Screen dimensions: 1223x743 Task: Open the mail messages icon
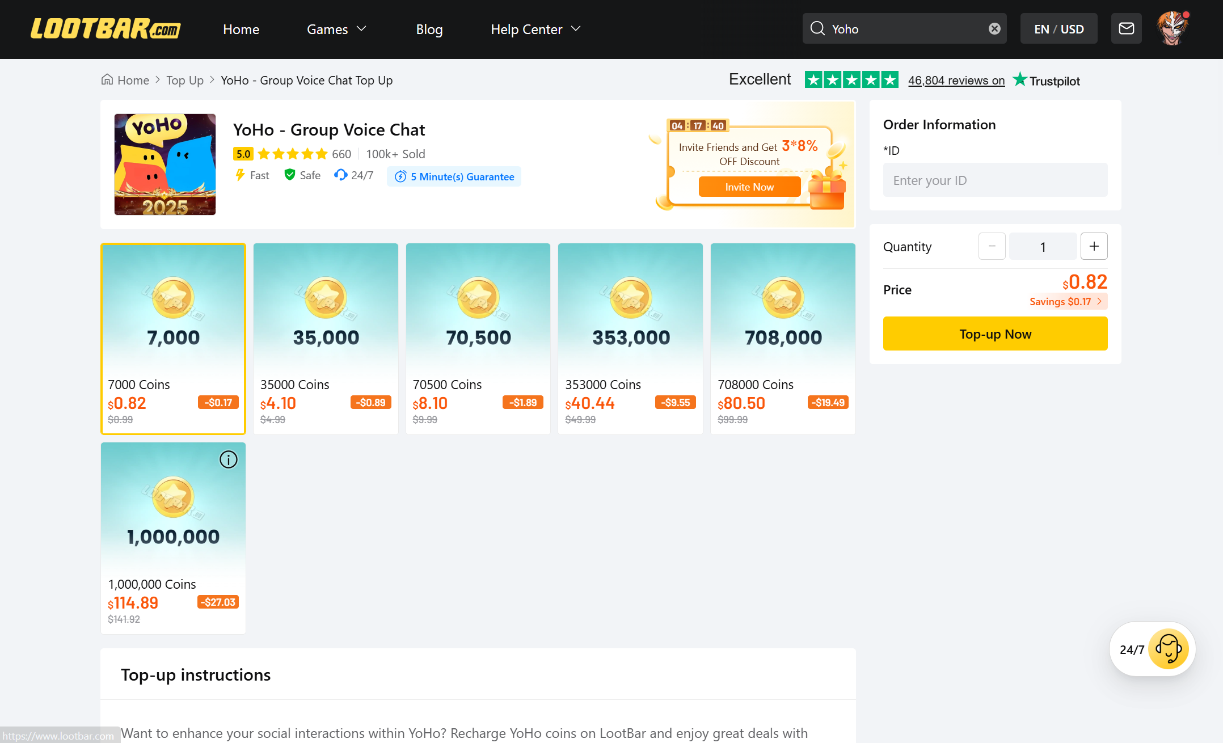coord(1126,28)
